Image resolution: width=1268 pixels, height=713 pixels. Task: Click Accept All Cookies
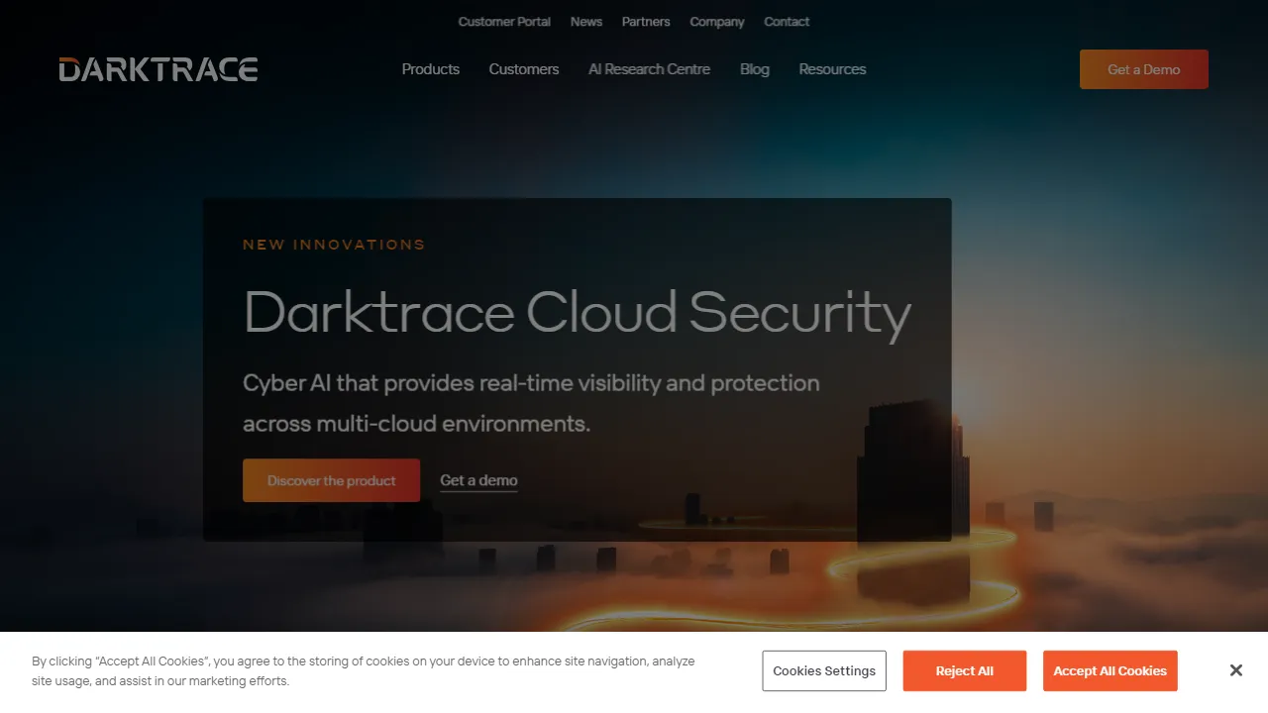pyautogui.click(x=1109, y=670)
